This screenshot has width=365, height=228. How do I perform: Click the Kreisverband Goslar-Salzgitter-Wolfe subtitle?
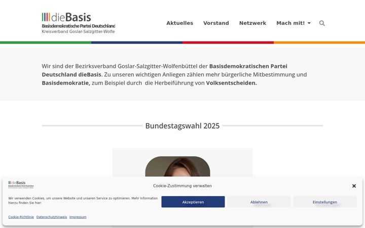coord(78,31)
